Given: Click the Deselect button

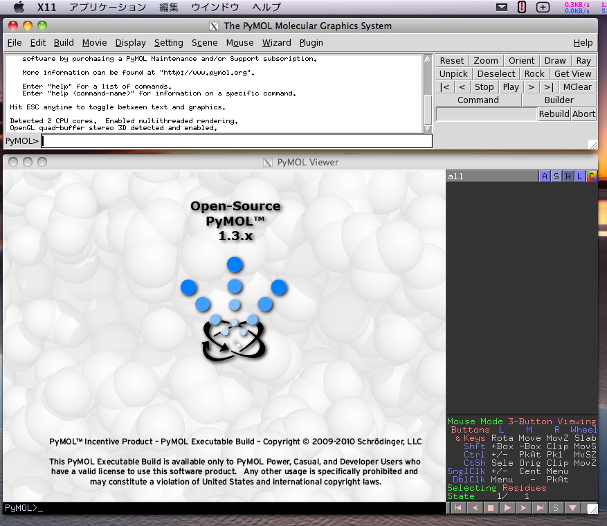Looking at the screenshot, I should (496, 74).
